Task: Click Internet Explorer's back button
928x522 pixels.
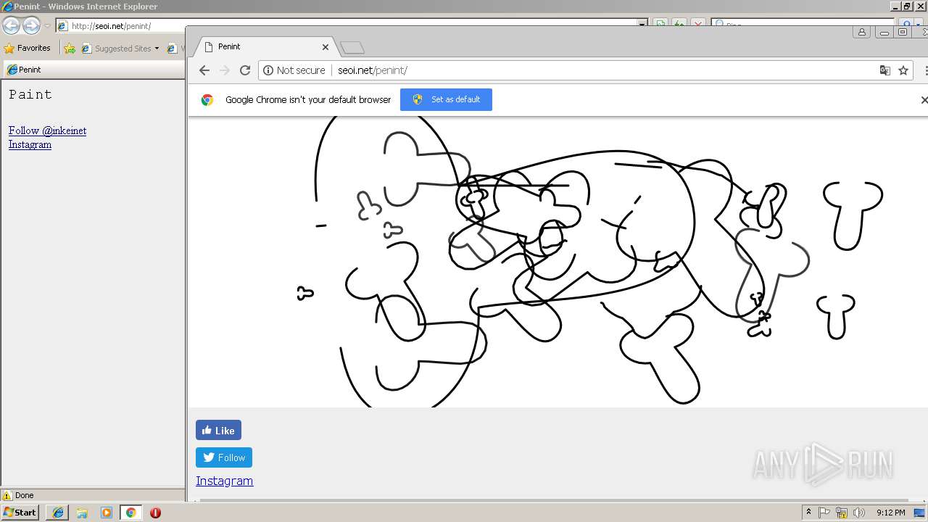Action: click(x=11, y=25)
